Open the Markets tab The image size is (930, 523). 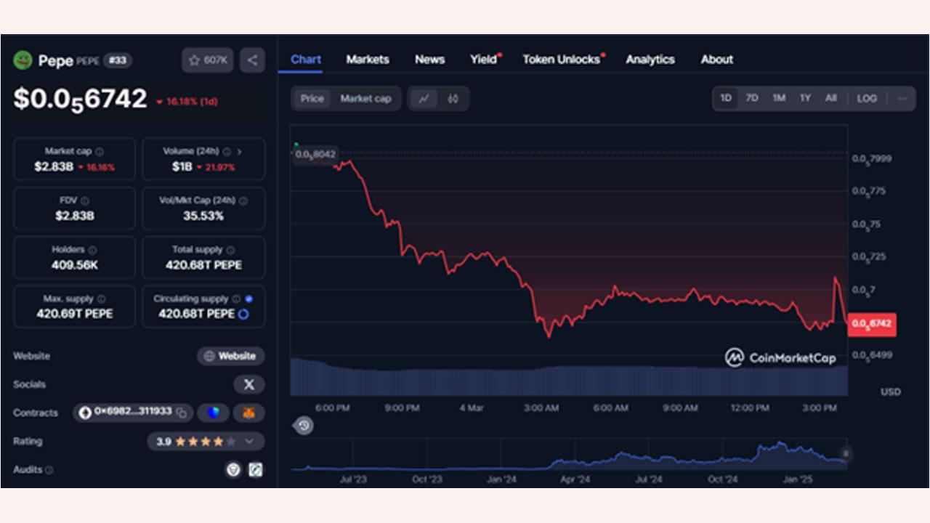click(368, 60)
